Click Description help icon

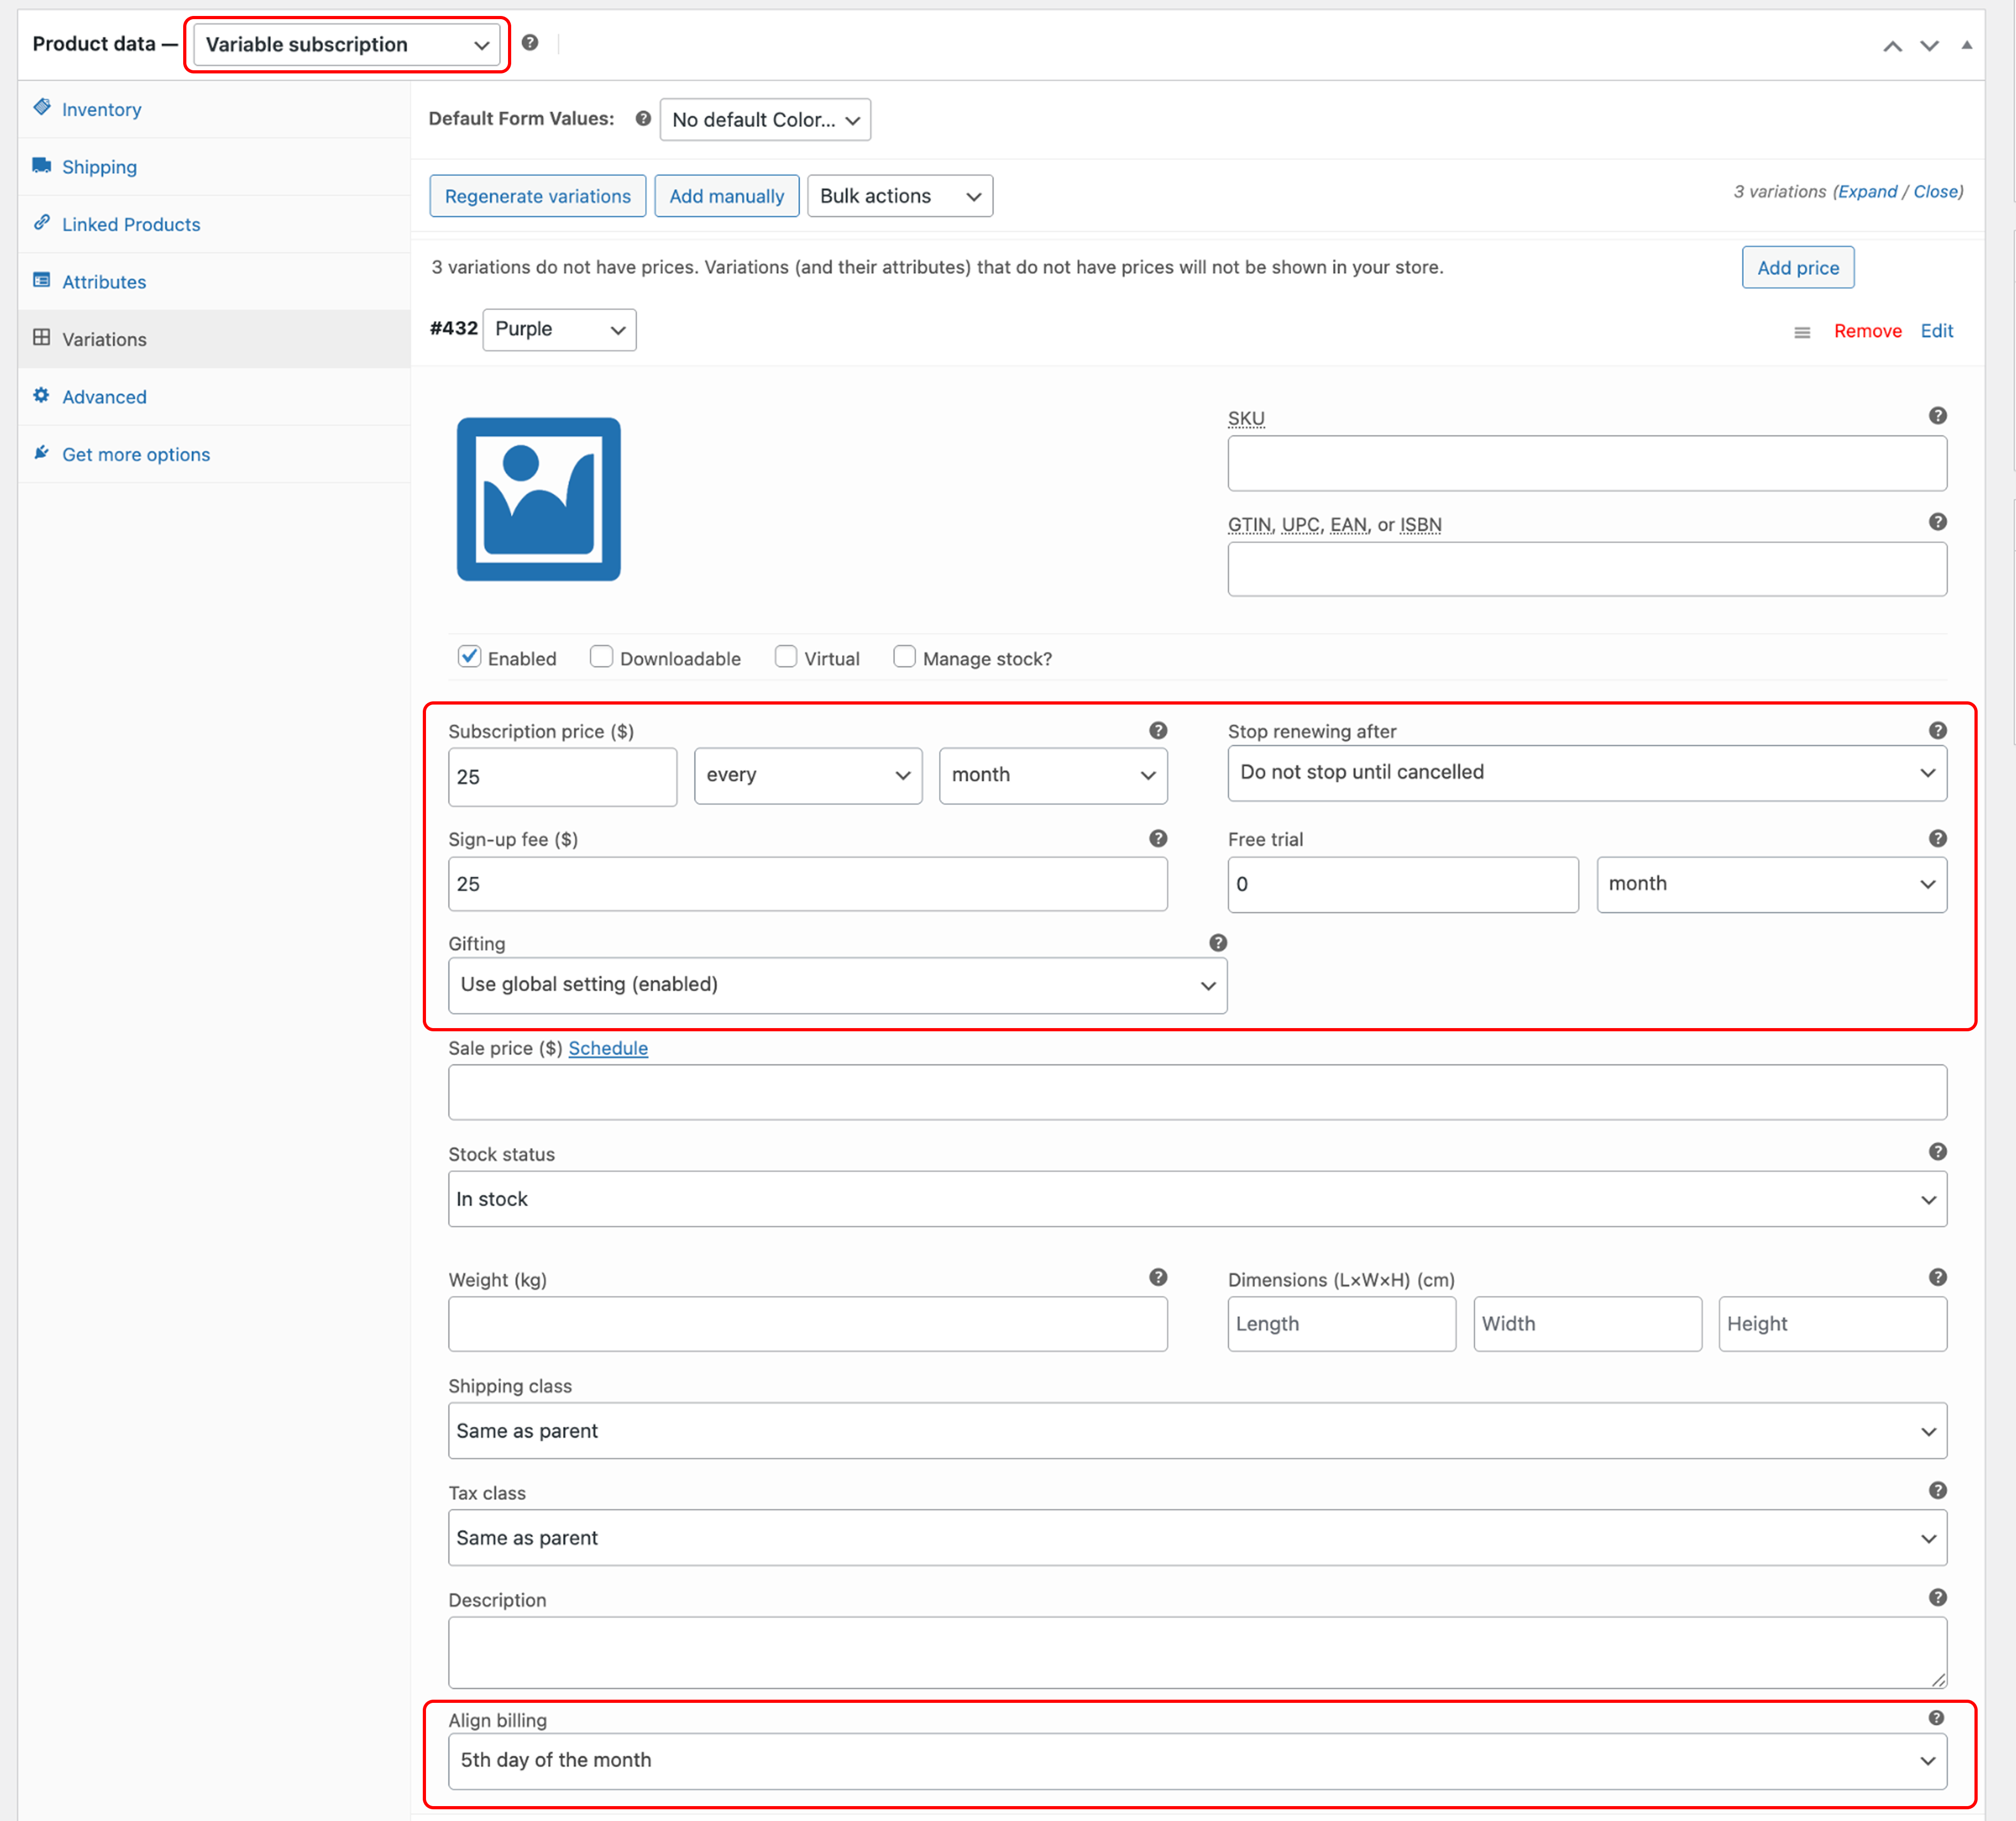click(x=1937, y=1597)
